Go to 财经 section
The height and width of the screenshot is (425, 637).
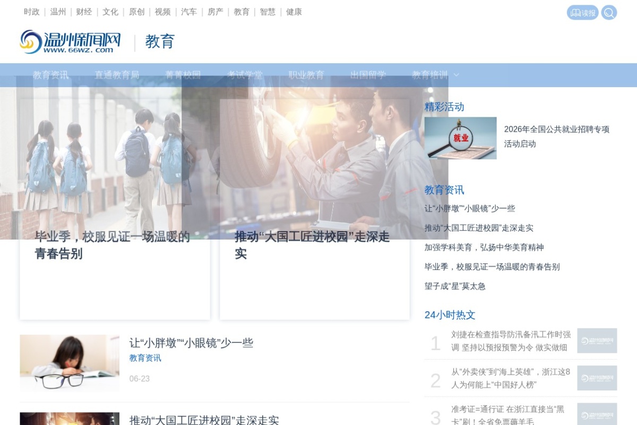pos(84,12)
